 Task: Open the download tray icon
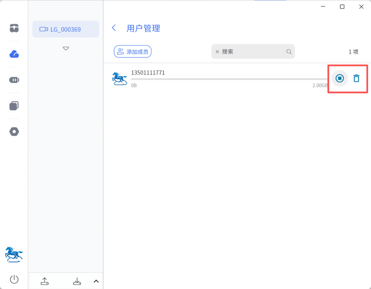coord(77,281)
